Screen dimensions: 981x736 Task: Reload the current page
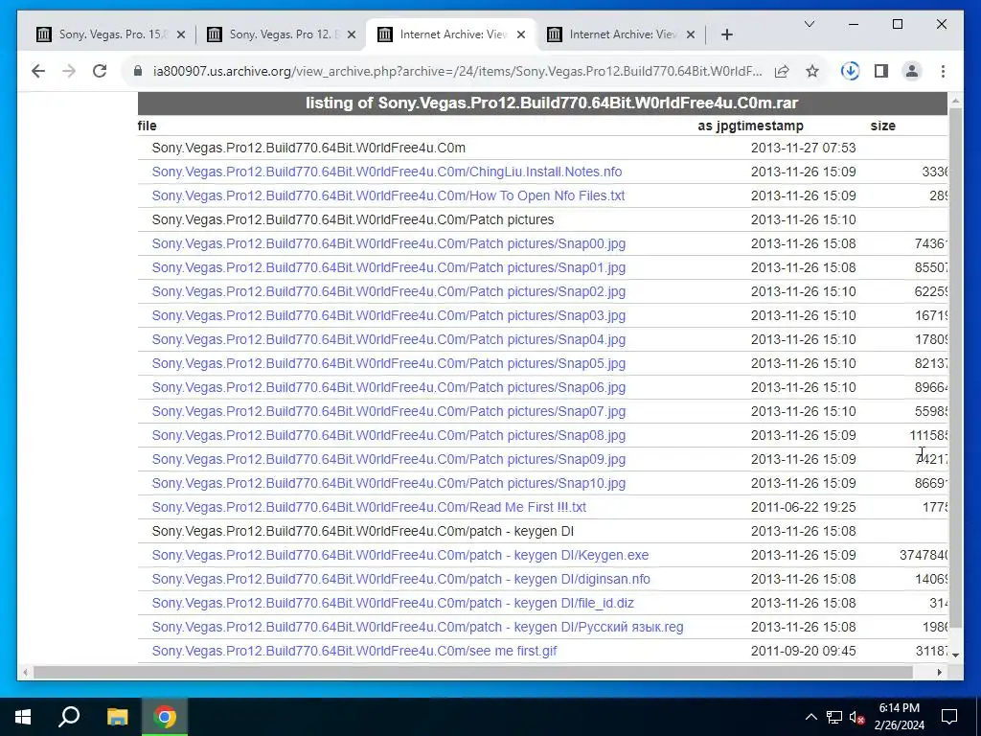100,71
